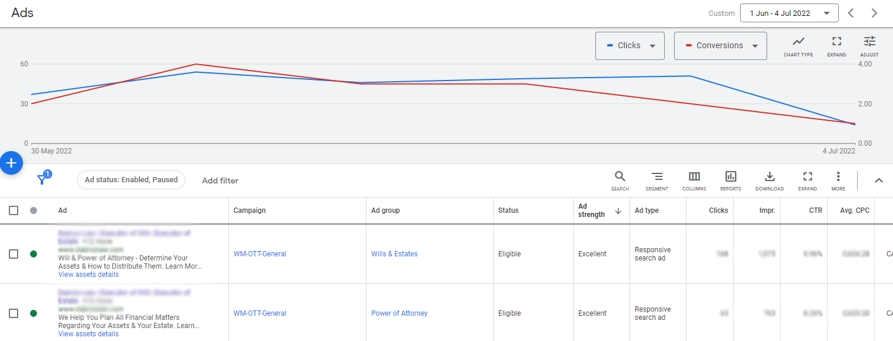Image resolution: width=893 pixels, height=341 pixels.
Task: Click the Search magnifier icon in table toolbar
Action: [619, 176]
